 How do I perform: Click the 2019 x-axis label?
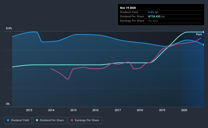point(162,110)
